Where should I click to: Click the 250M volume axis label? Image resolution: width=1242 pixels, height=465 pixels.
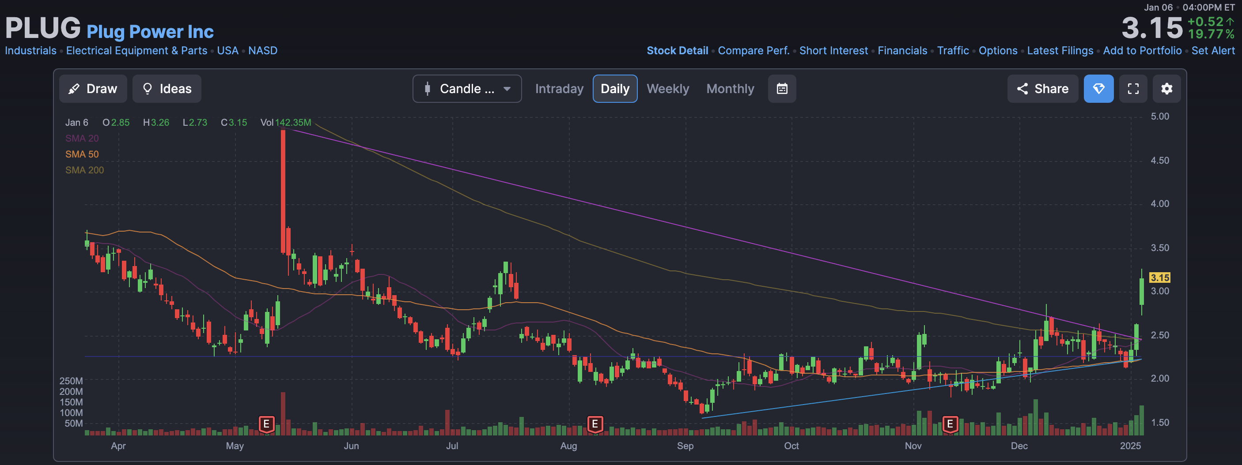pos(71,381)
